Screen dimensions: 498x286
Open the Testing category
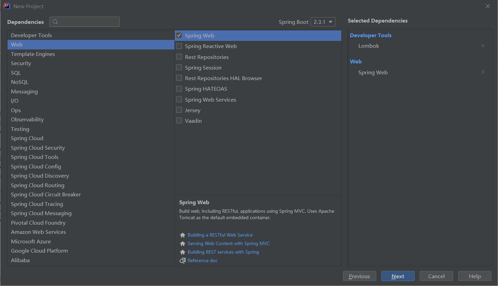[91, 129]
